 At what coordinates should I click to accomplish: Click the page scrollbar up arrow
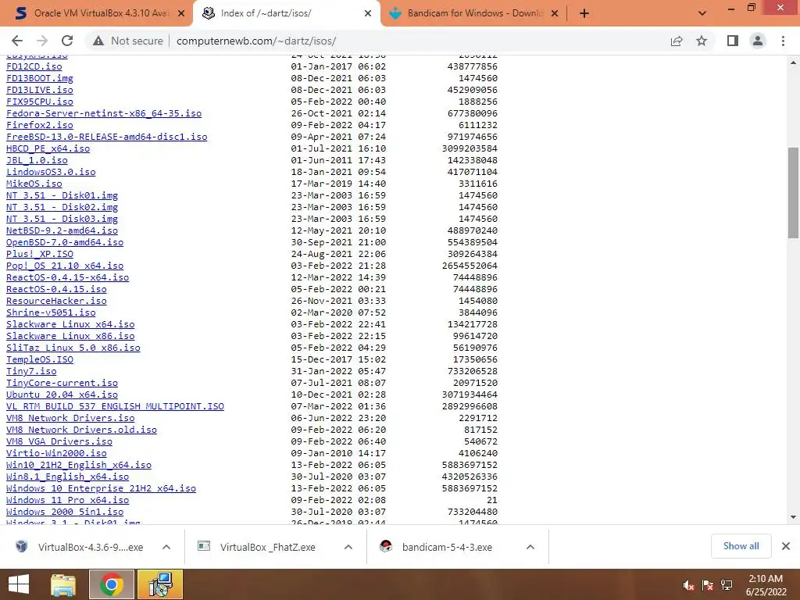(794, 62)
